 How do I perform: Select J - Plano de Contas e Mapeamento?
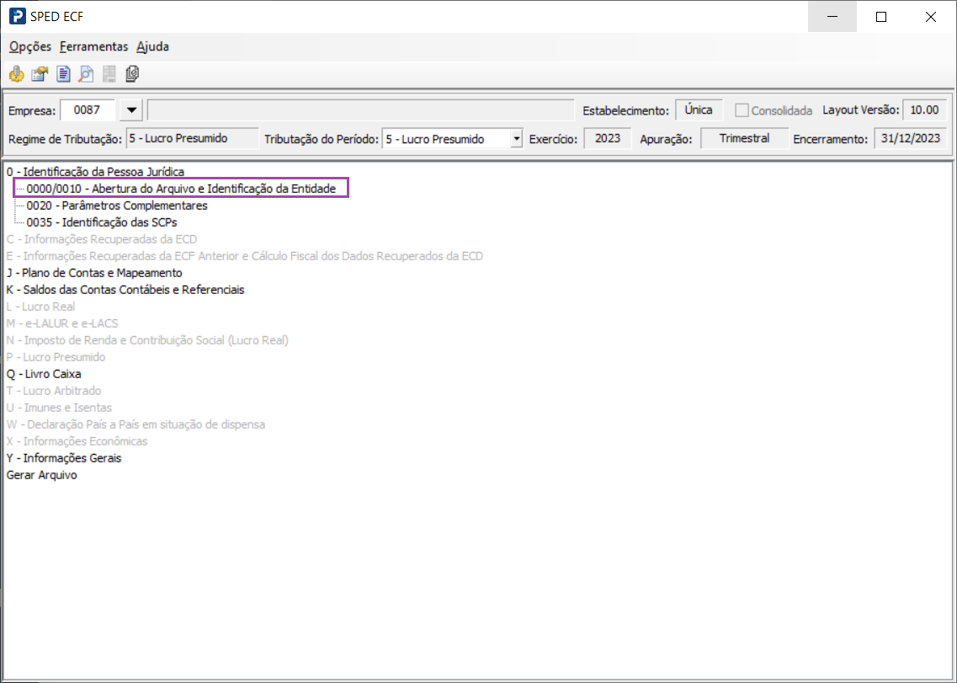click(x=94, y=273)
